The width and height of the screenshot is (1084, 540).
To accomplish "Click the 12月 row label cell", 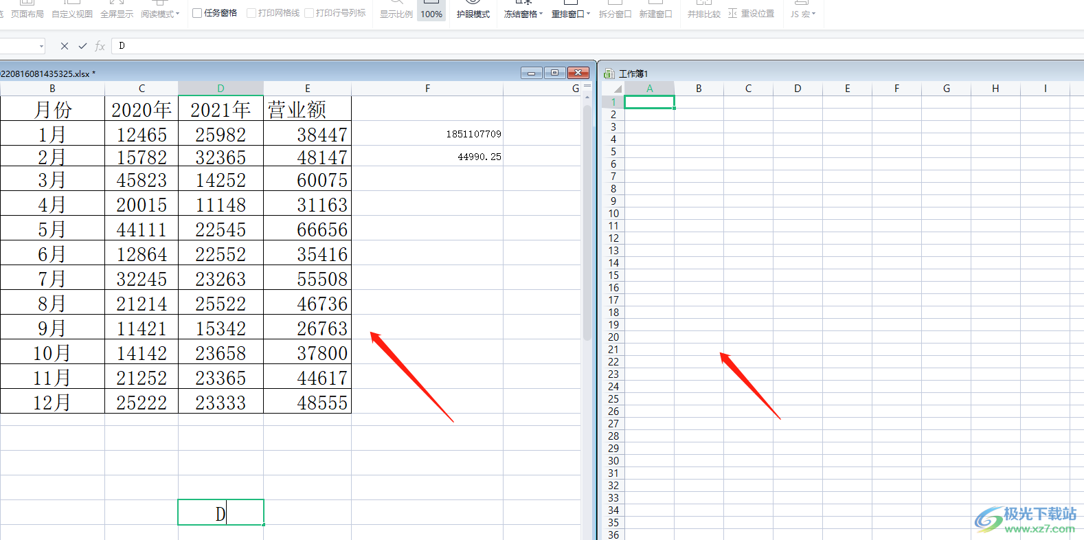I will pyautogui.click(x=52, y=402).
